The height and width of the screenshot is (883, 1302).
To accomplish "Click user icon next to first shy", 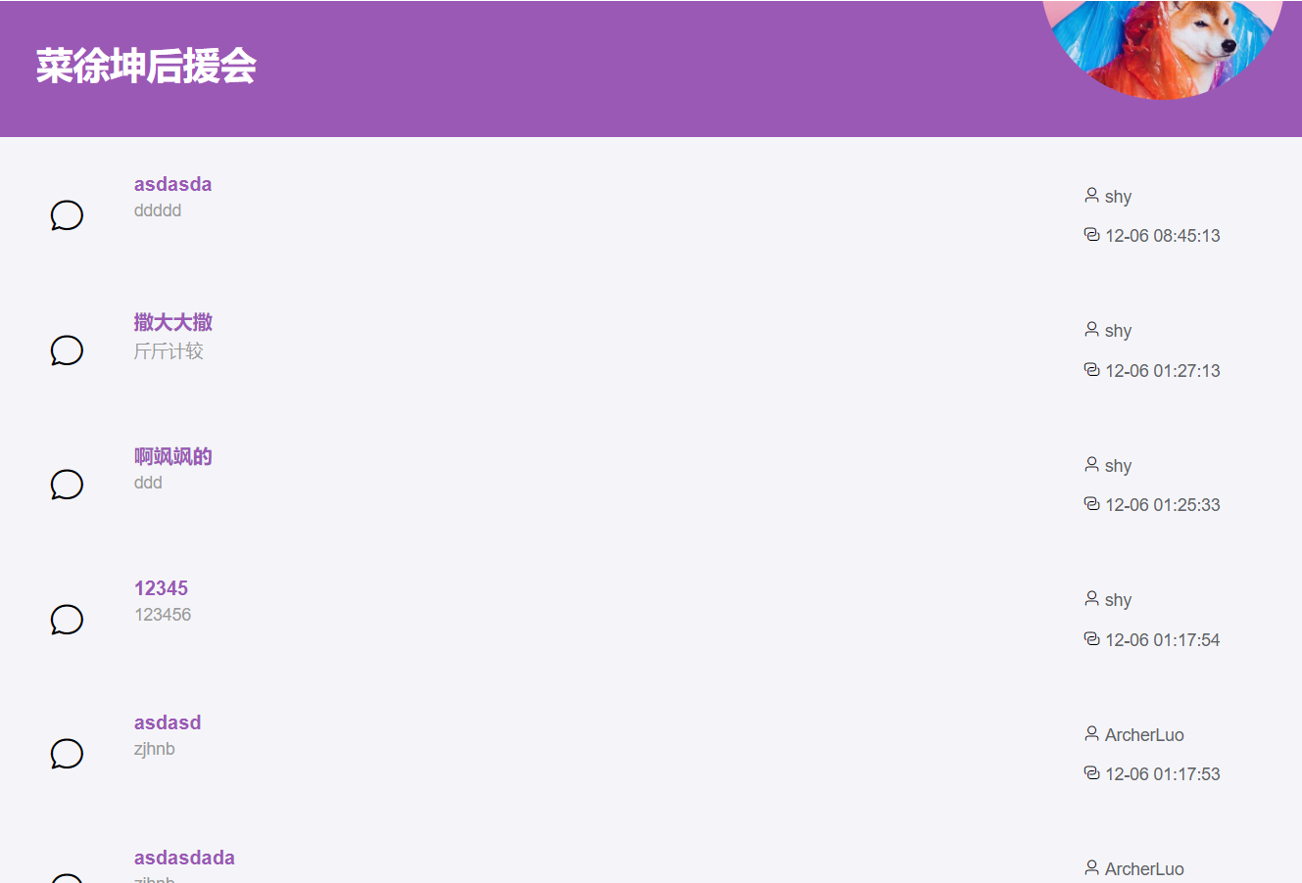I will pyautogui.click(x=1091, y=196).
